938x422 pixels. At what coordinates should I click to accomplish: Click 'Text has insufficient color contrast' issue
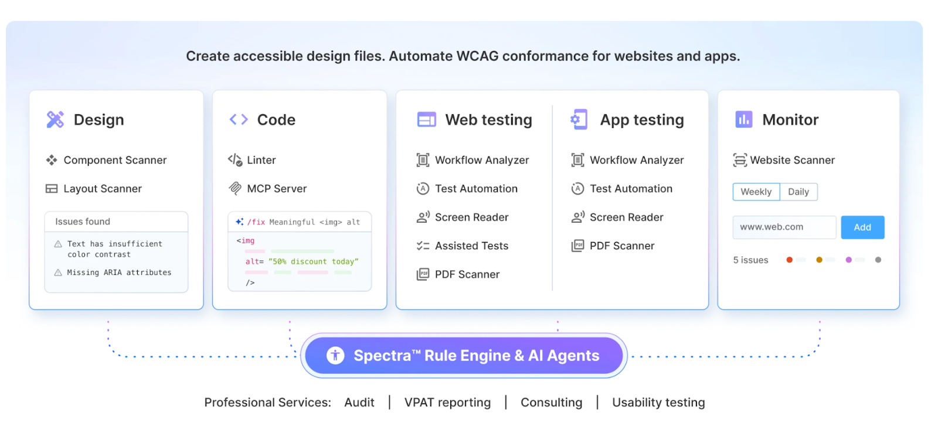[115, 249]
